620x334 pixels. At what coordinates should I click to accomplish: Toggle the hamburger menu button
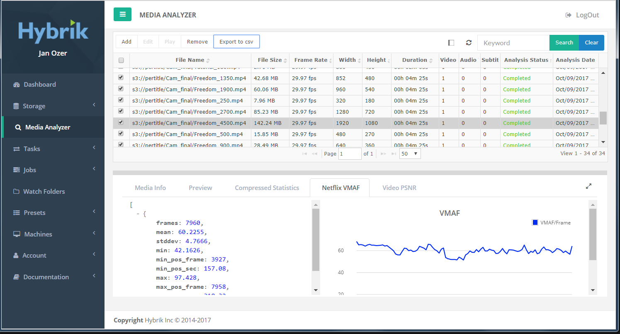click(122, 15)
